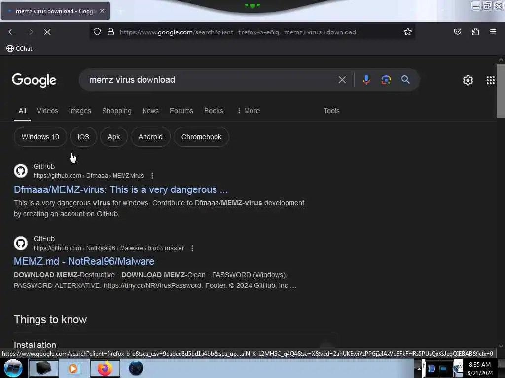Search by image with Lens icon
The image size is (505, 378).
pyautogui.click(x=386, y=80)
